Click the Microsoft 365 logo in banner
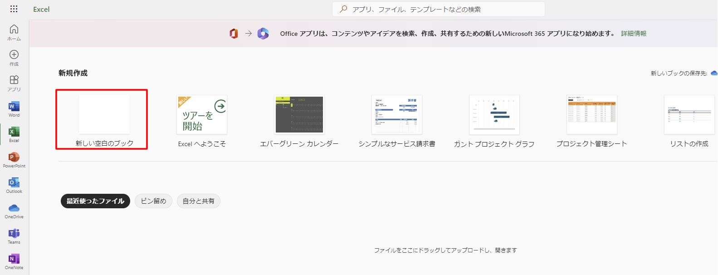 (263, 34)
